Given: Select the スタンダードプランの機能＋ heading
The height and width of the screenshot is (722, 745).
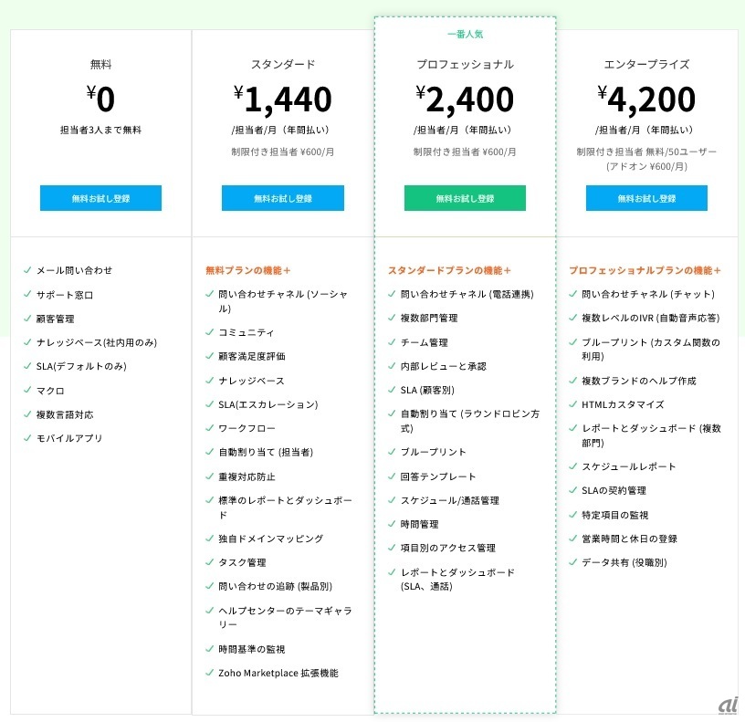Looking at the screenshot, I should [x=449, y=270].
